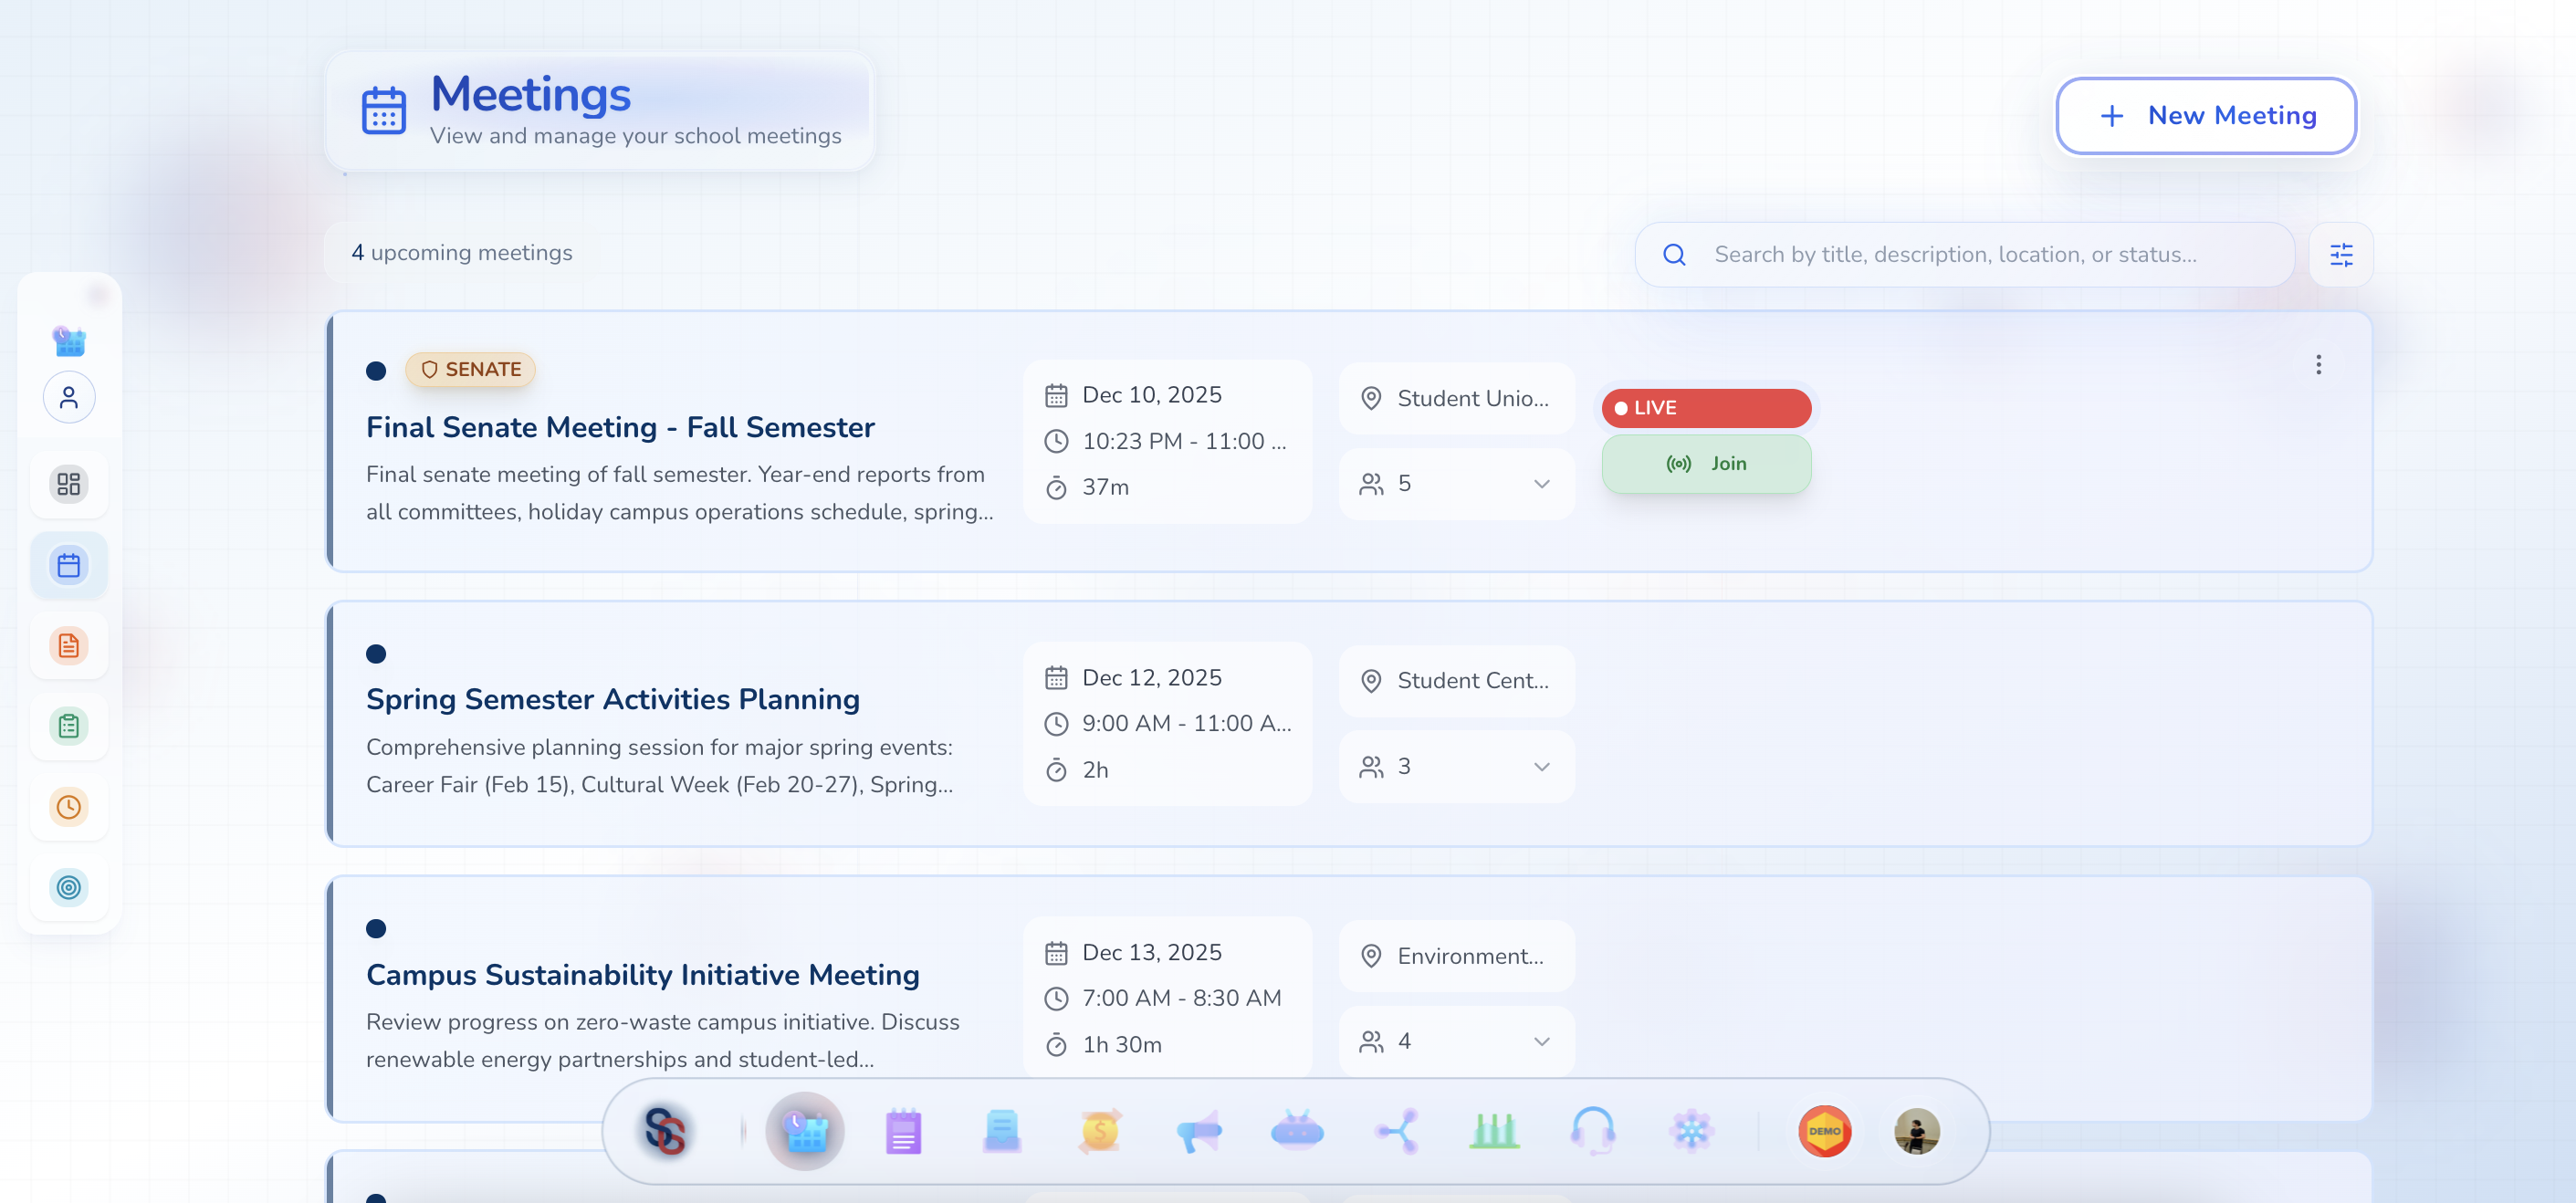Screen dimensions: 2576x1203
Task: Open the purple notepad icon in dock
Action: 902,1132
